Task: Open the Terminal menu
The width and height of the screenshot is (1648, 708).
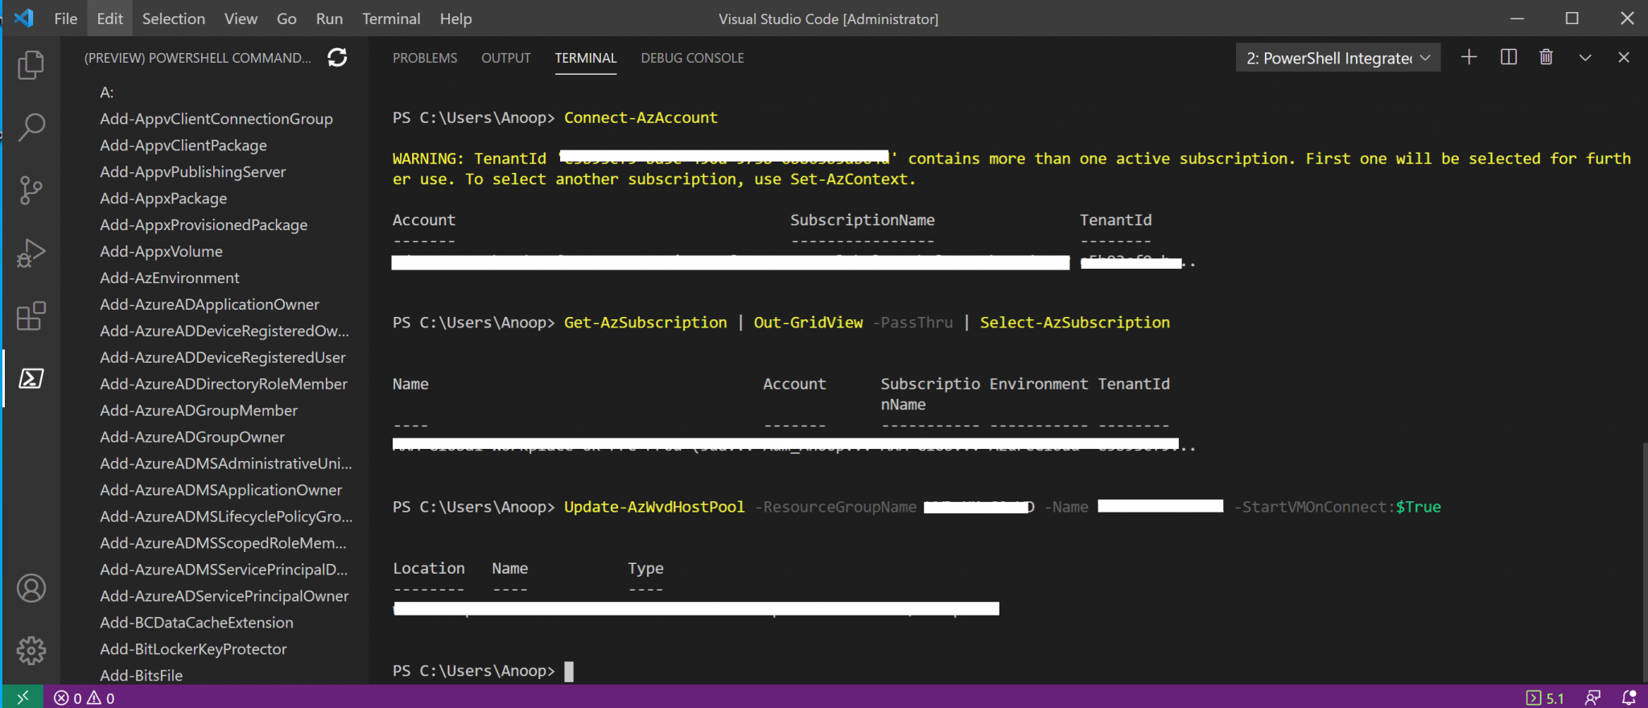Action: click(x=391, y=19)
